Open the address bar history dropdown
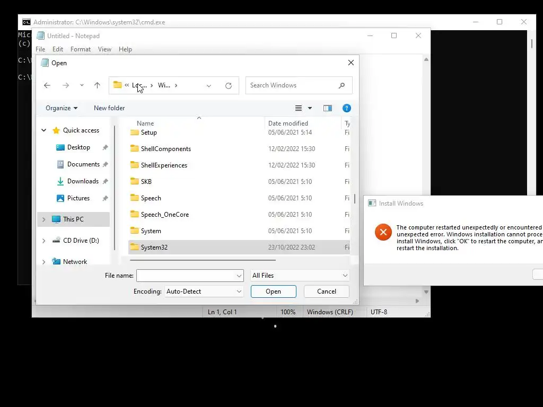The width and height of the screenshot is (543, 407). point(209,86)
